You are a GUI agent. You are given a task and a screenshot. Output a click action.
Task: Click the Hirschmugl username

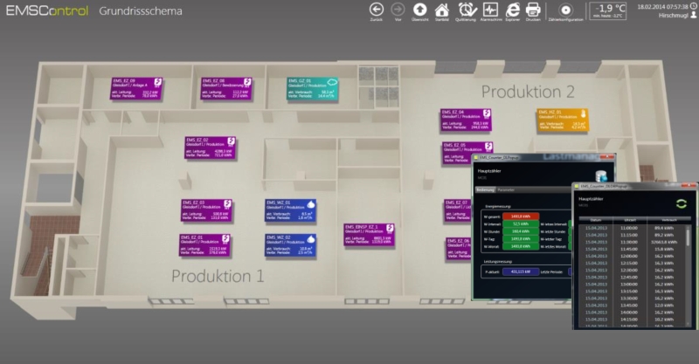click(x=674, y=16)
